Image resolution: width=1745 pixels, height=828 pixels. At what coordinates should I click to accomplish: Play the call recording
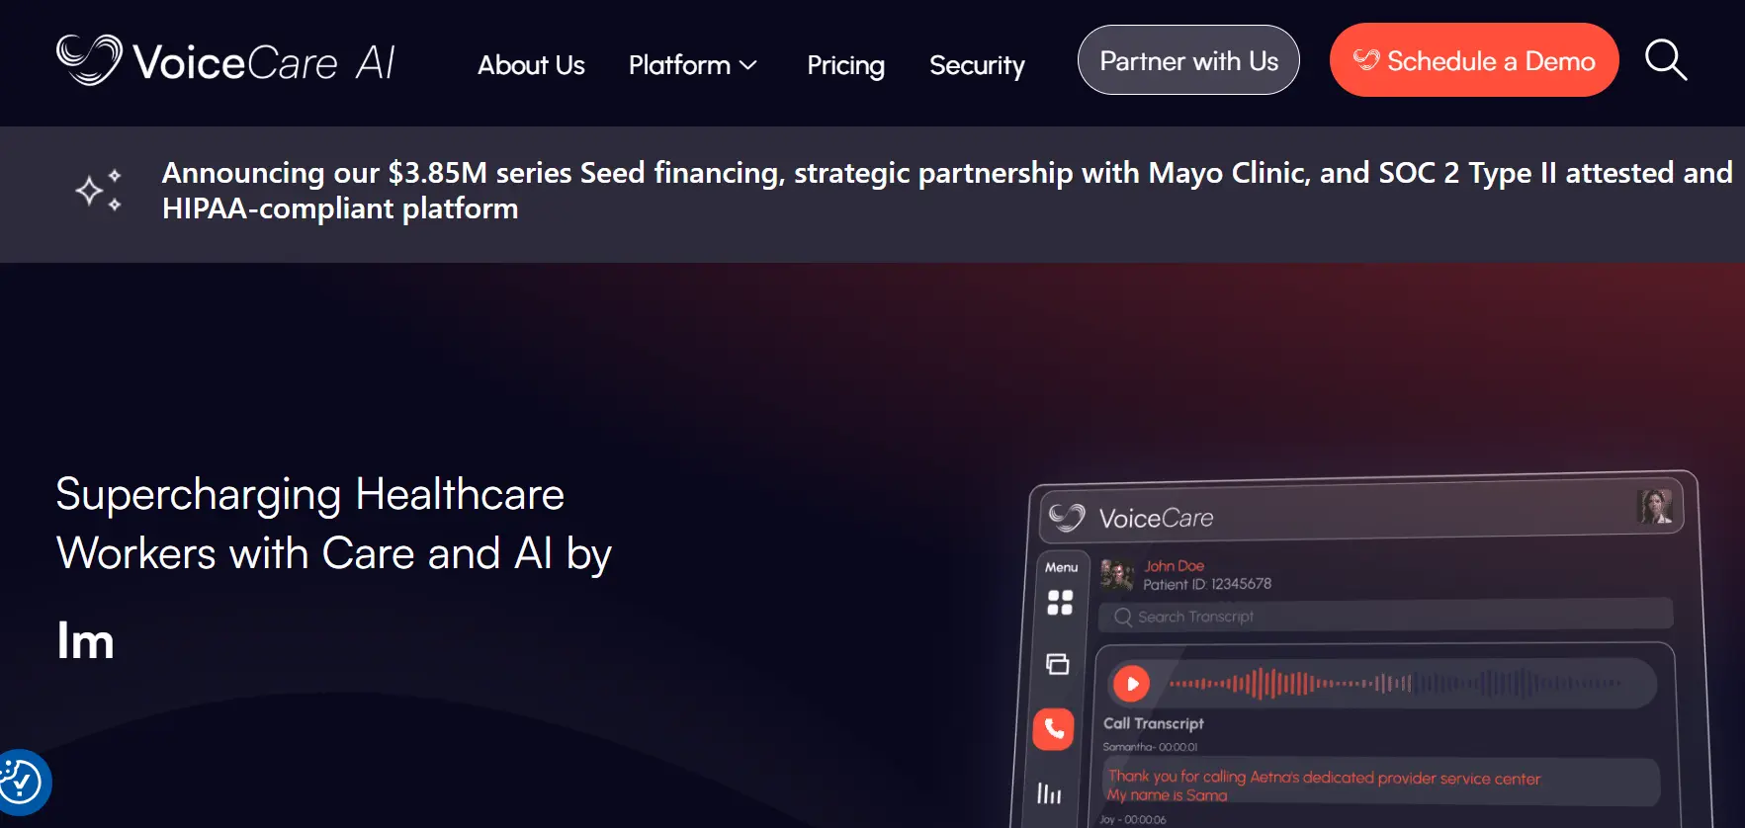1132,683
